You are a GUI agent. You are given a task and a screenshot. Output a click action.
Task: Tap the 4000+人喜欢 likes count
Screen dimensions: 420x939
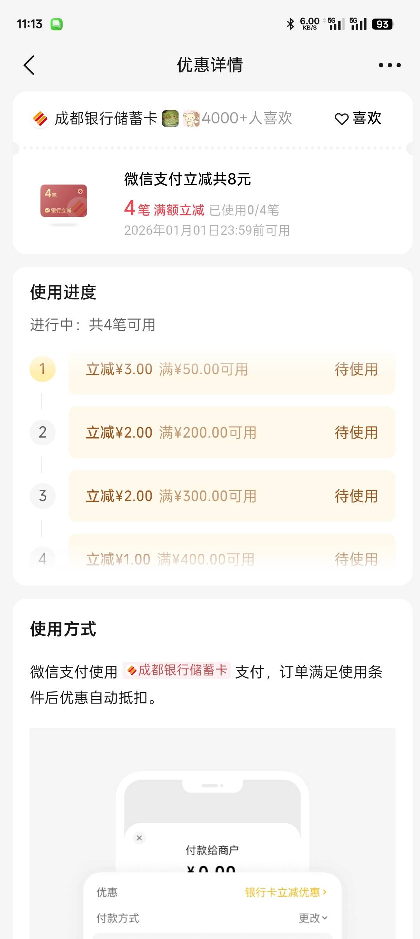coord(247,118)
